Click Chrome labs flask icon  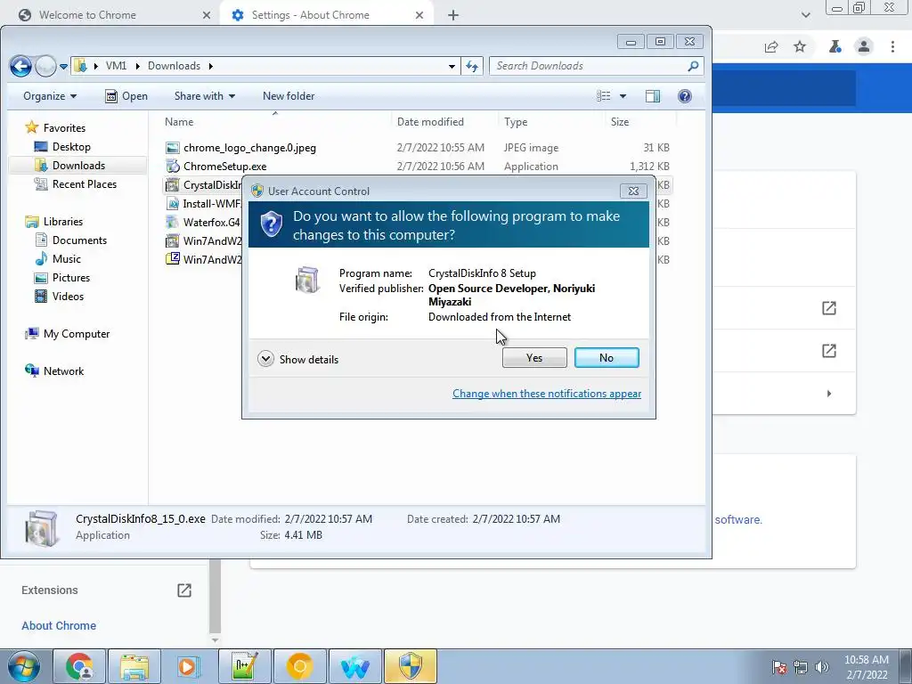(835, 47)
